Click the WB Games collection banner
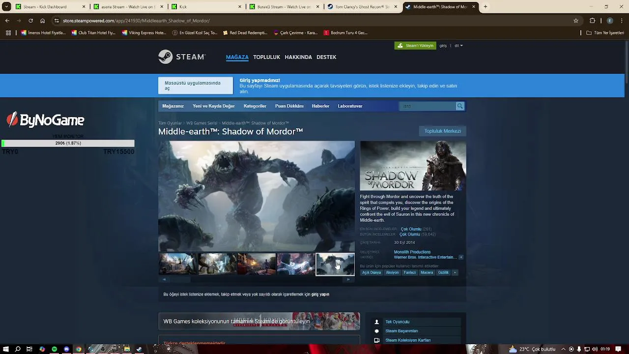This screenshot has width=629, height=354. [x=259, y=322]
